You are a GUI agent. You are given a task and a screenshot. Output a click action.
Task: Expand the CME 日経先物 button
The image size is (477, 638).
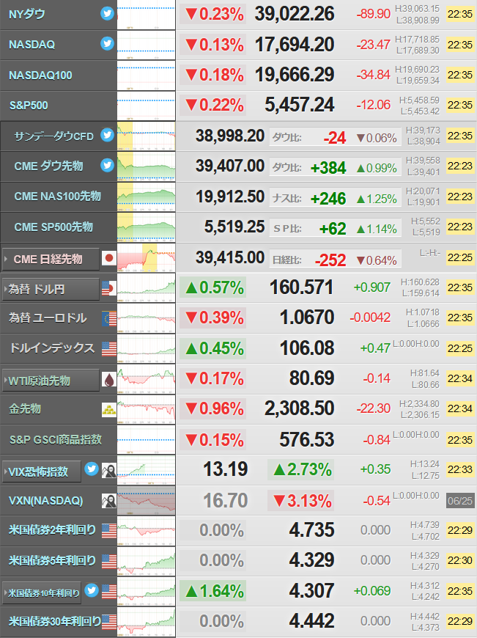pos(51,259)
